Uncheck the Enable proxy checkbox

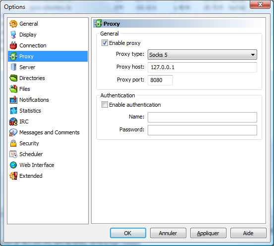coord(105,43)
